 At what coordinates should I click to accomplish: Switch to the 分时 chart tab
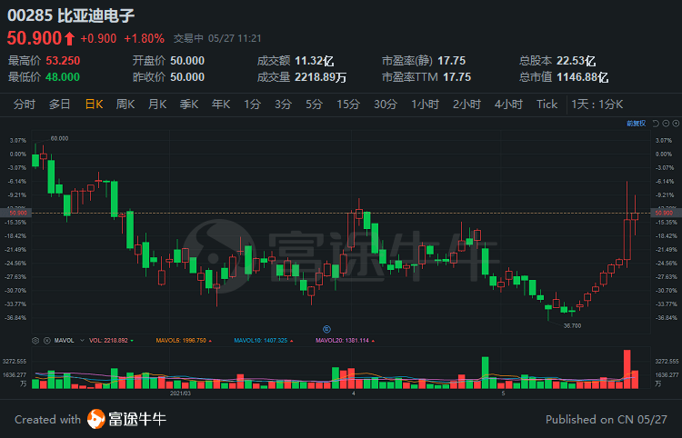[x=25, y=105]
